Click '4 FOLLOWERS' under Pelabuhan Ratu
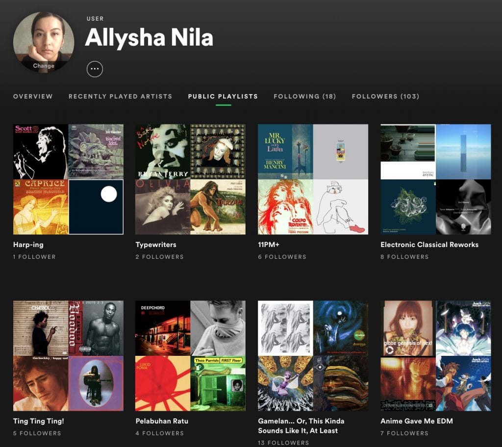Screen dimensions: 502x447 click(160, 433)
